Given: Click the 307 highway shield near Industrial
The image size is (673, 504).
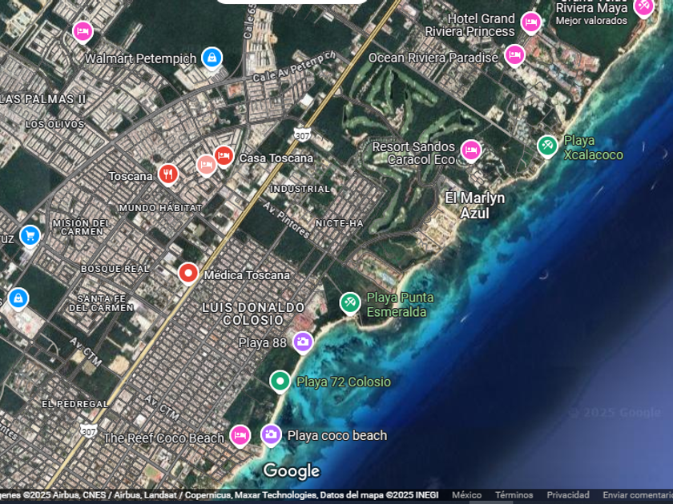Looking at the screenshot, I should point(302,135).
